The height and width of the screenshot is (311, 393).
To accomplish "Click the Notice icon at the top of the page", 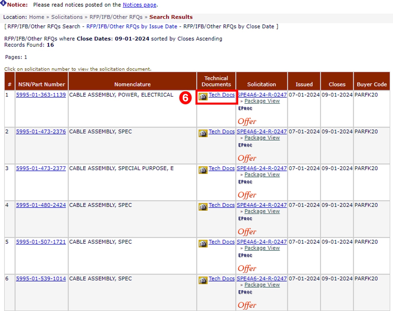I will click(x=3, y=3).
